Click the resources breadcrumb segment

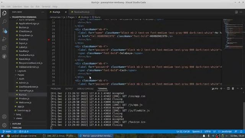pos(55,17)
